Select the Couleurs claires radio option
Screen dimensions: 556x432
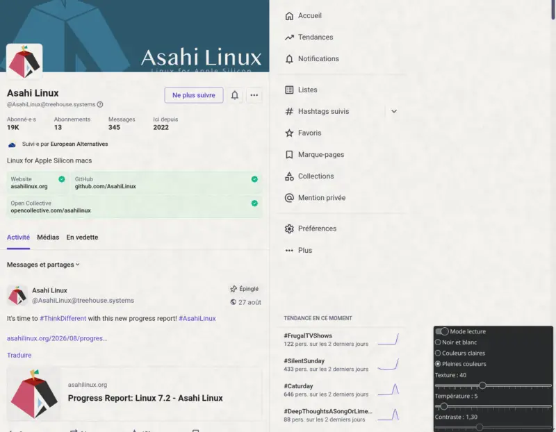coord(438,353)
